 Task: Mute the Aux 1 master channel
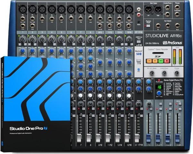click(x=161, y=109)
